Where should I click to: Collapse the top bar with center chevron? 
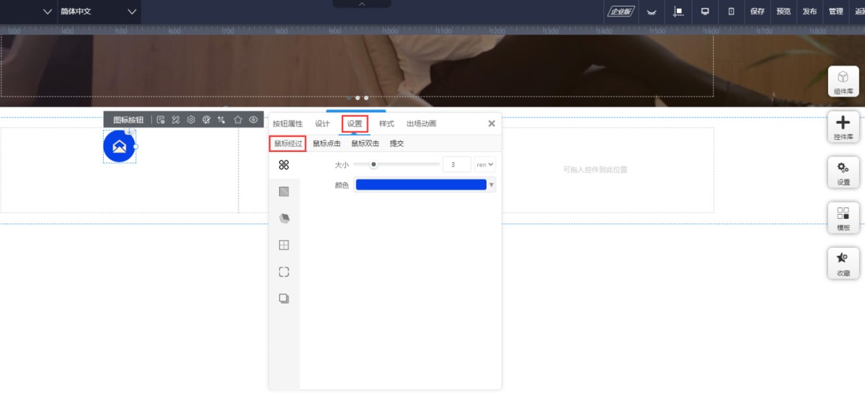[362, 4]
